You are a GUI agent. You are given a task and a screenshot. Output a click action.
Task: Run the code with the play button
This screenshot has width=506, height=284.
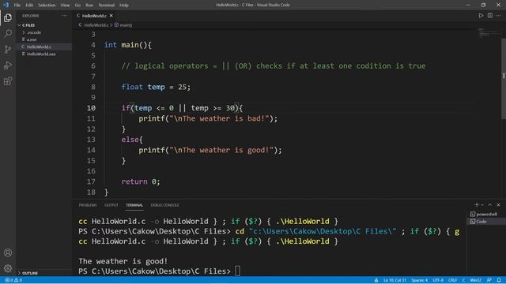coord(481,16)
